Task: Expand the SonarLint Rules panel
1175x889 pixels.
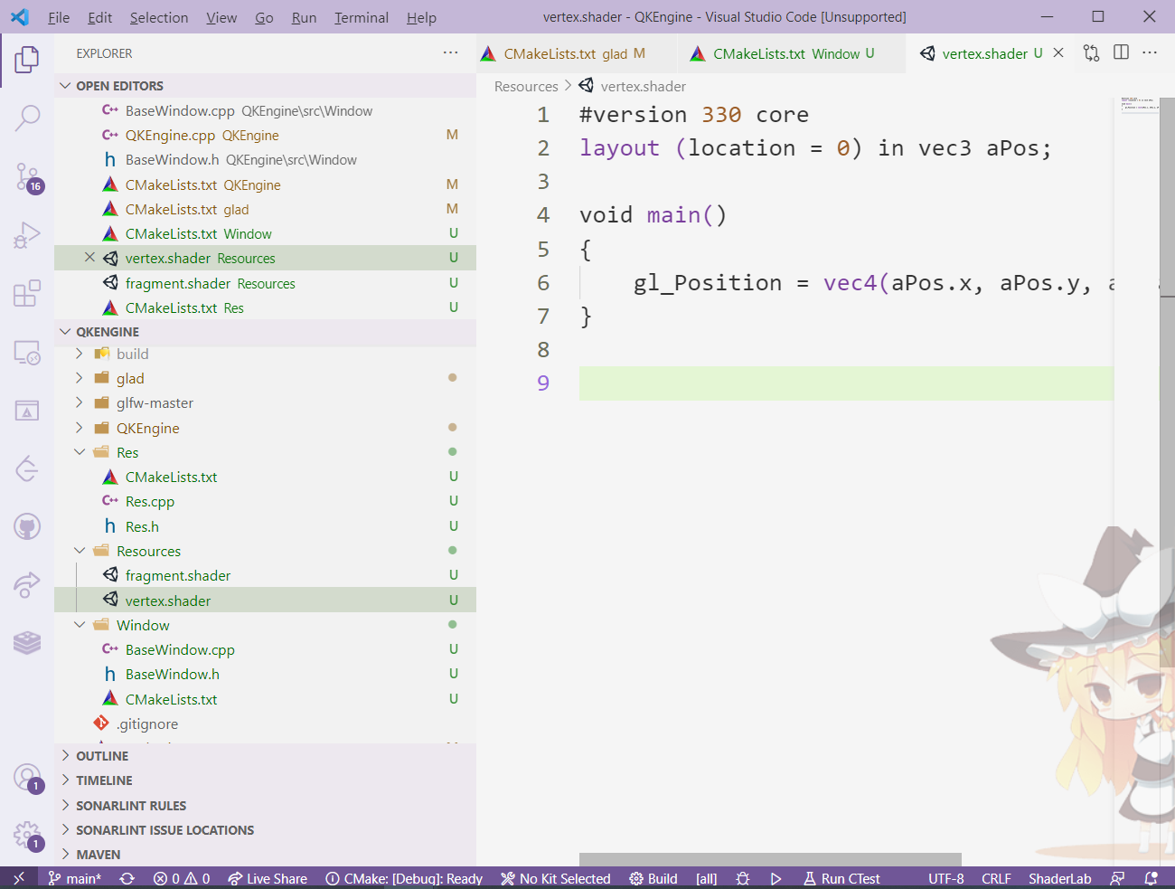Action: point(265,805)
